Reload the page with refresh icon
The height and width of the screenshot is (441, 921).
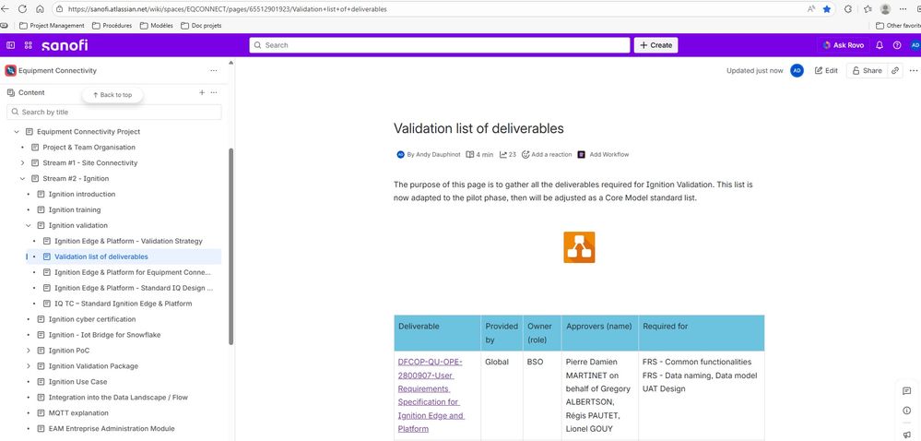coord(23,9)
